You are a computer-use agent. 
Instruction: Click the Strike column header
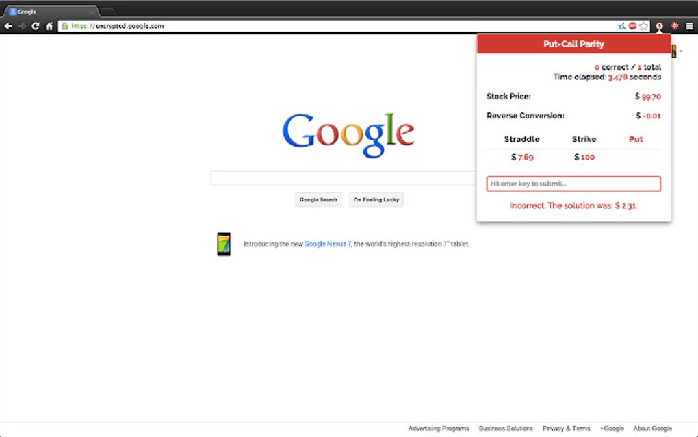(x=584, y=140)
